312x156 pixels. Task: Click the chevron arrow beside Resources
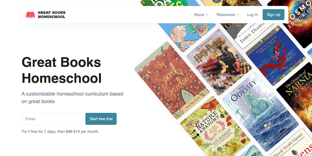tap(238, 15)
